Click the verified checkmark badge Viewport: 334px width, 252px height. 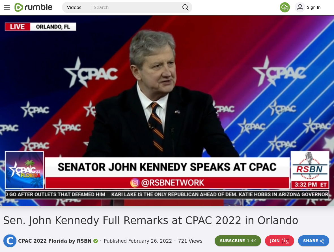point(96,241)
